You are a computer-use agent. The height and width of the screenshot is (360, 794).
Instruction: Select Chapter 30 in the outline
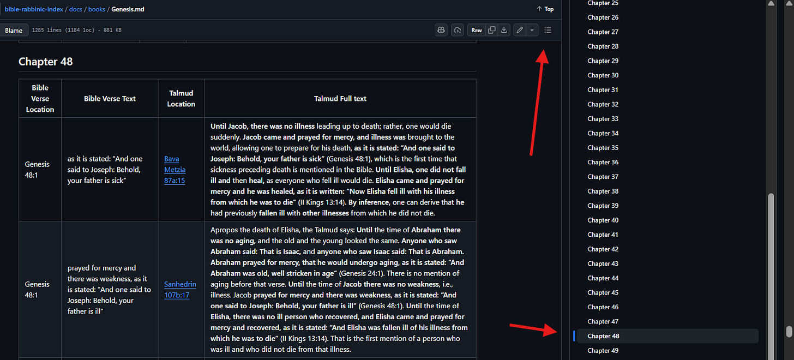click(x=603, y=75)
